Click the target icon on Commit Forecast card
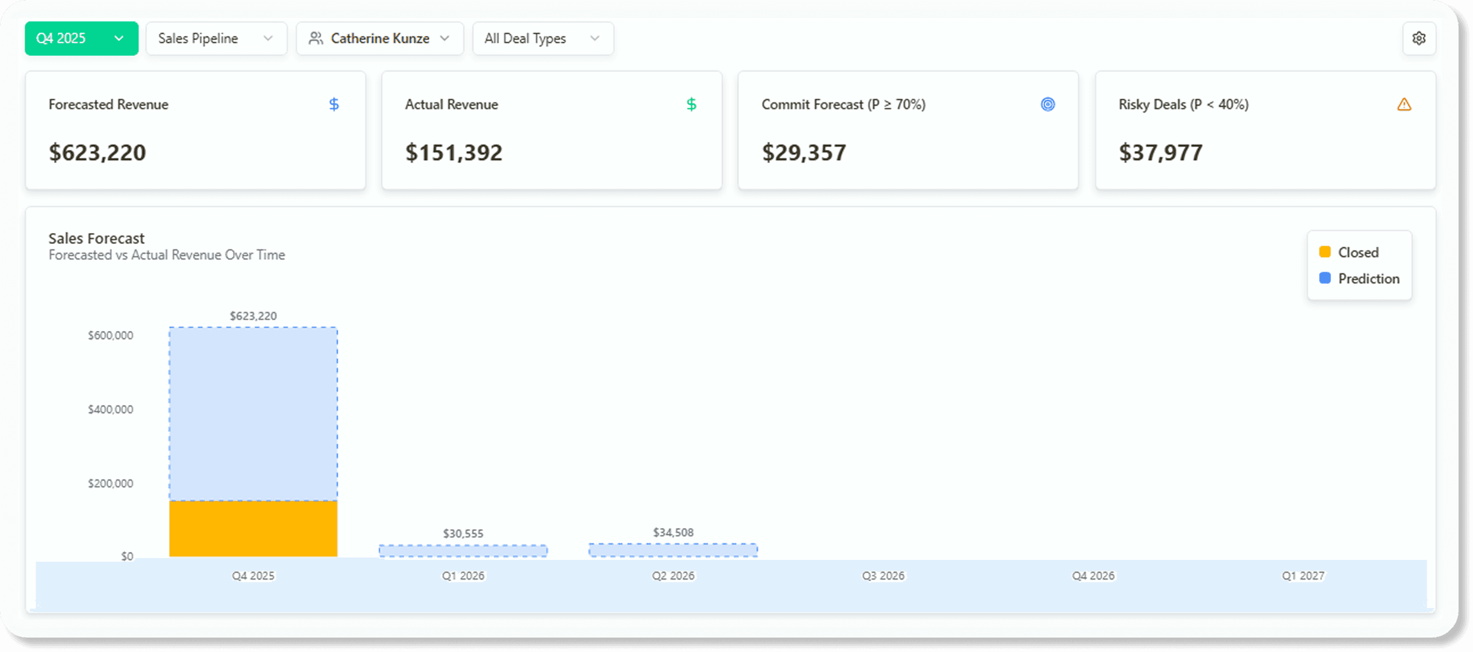1473x652 pixels. click(1048, 105)
